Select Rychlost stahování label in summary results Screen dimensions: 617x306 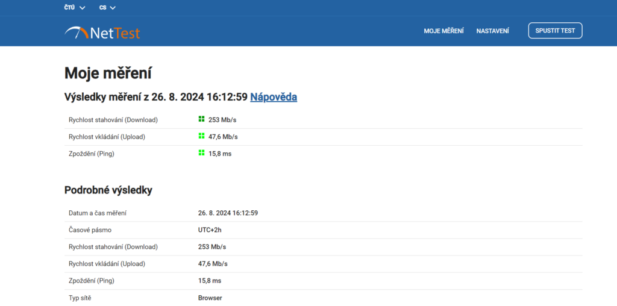(113, 120)
